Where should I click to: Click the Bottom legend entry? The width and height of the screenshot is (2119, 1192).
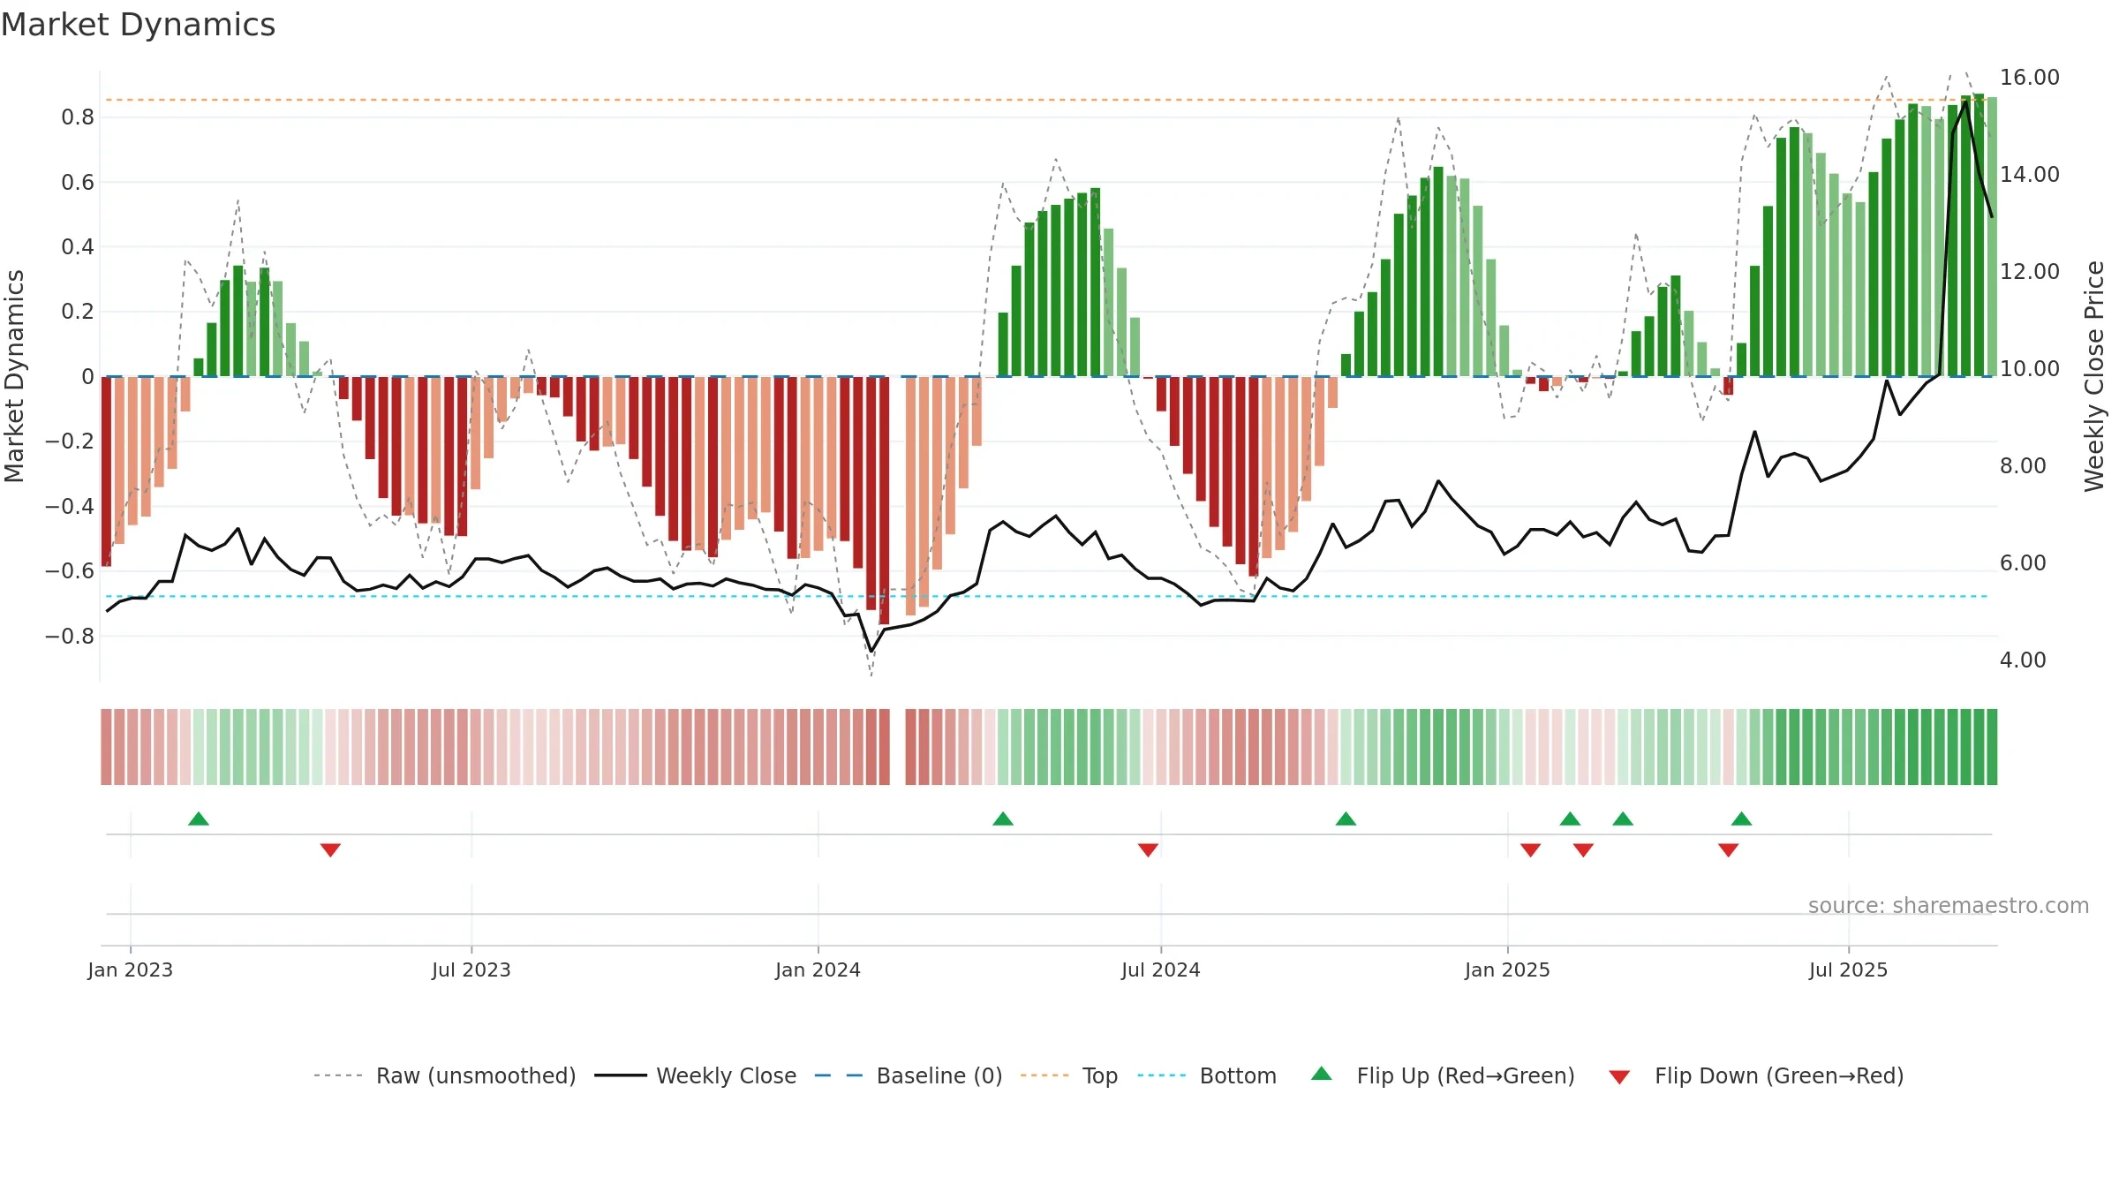[x=1207, y=1075]
